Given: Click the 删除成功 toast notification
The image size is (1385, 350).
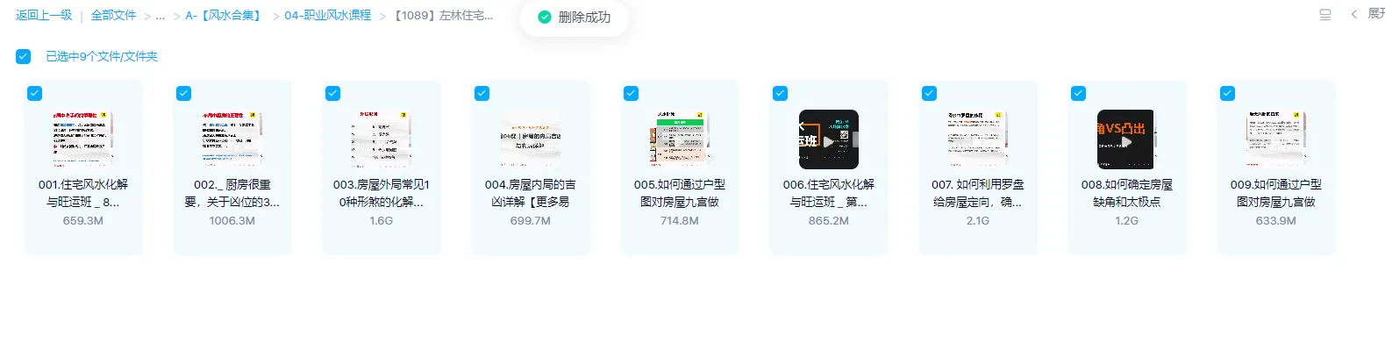Looking at the screenshot, I should [x=575, y=18].
